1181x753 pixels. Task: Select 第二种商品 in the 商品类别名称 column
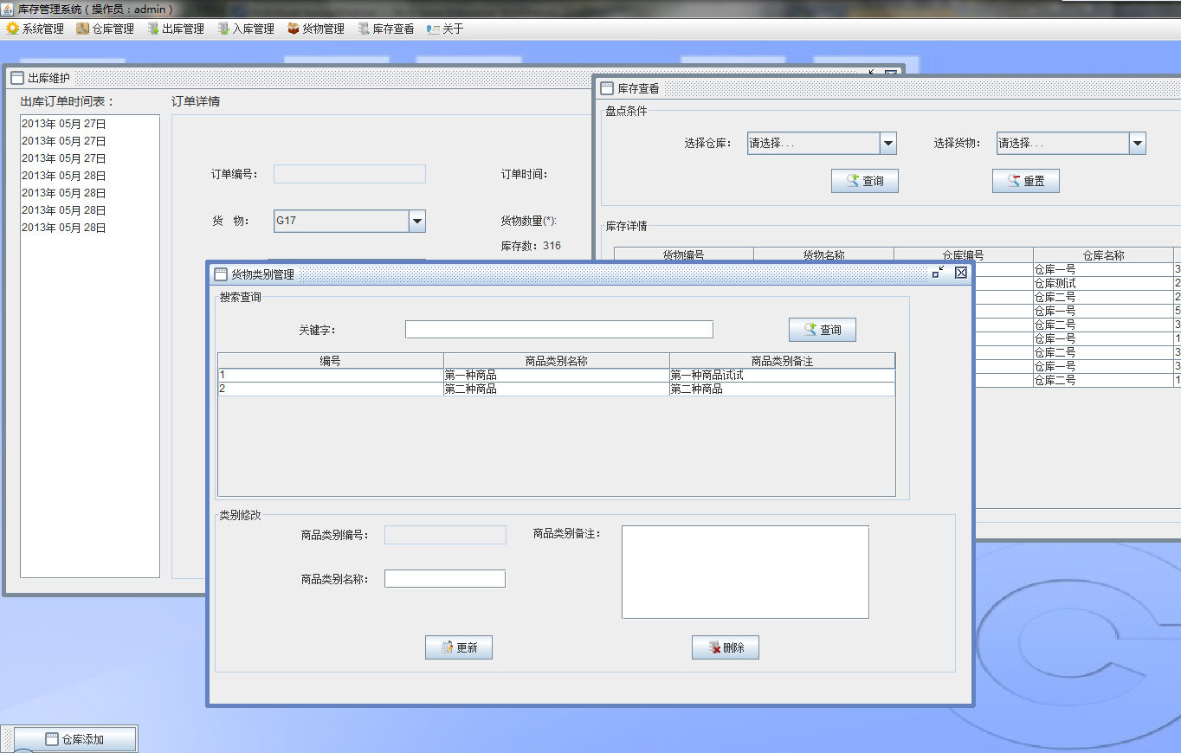[x=556, y=389]
